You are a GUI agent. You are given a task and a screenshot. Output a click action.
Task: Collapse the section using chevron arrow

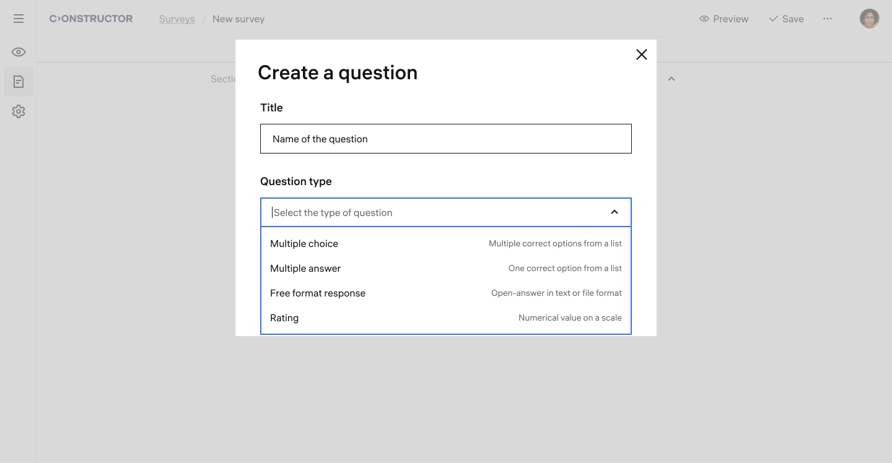671,79
